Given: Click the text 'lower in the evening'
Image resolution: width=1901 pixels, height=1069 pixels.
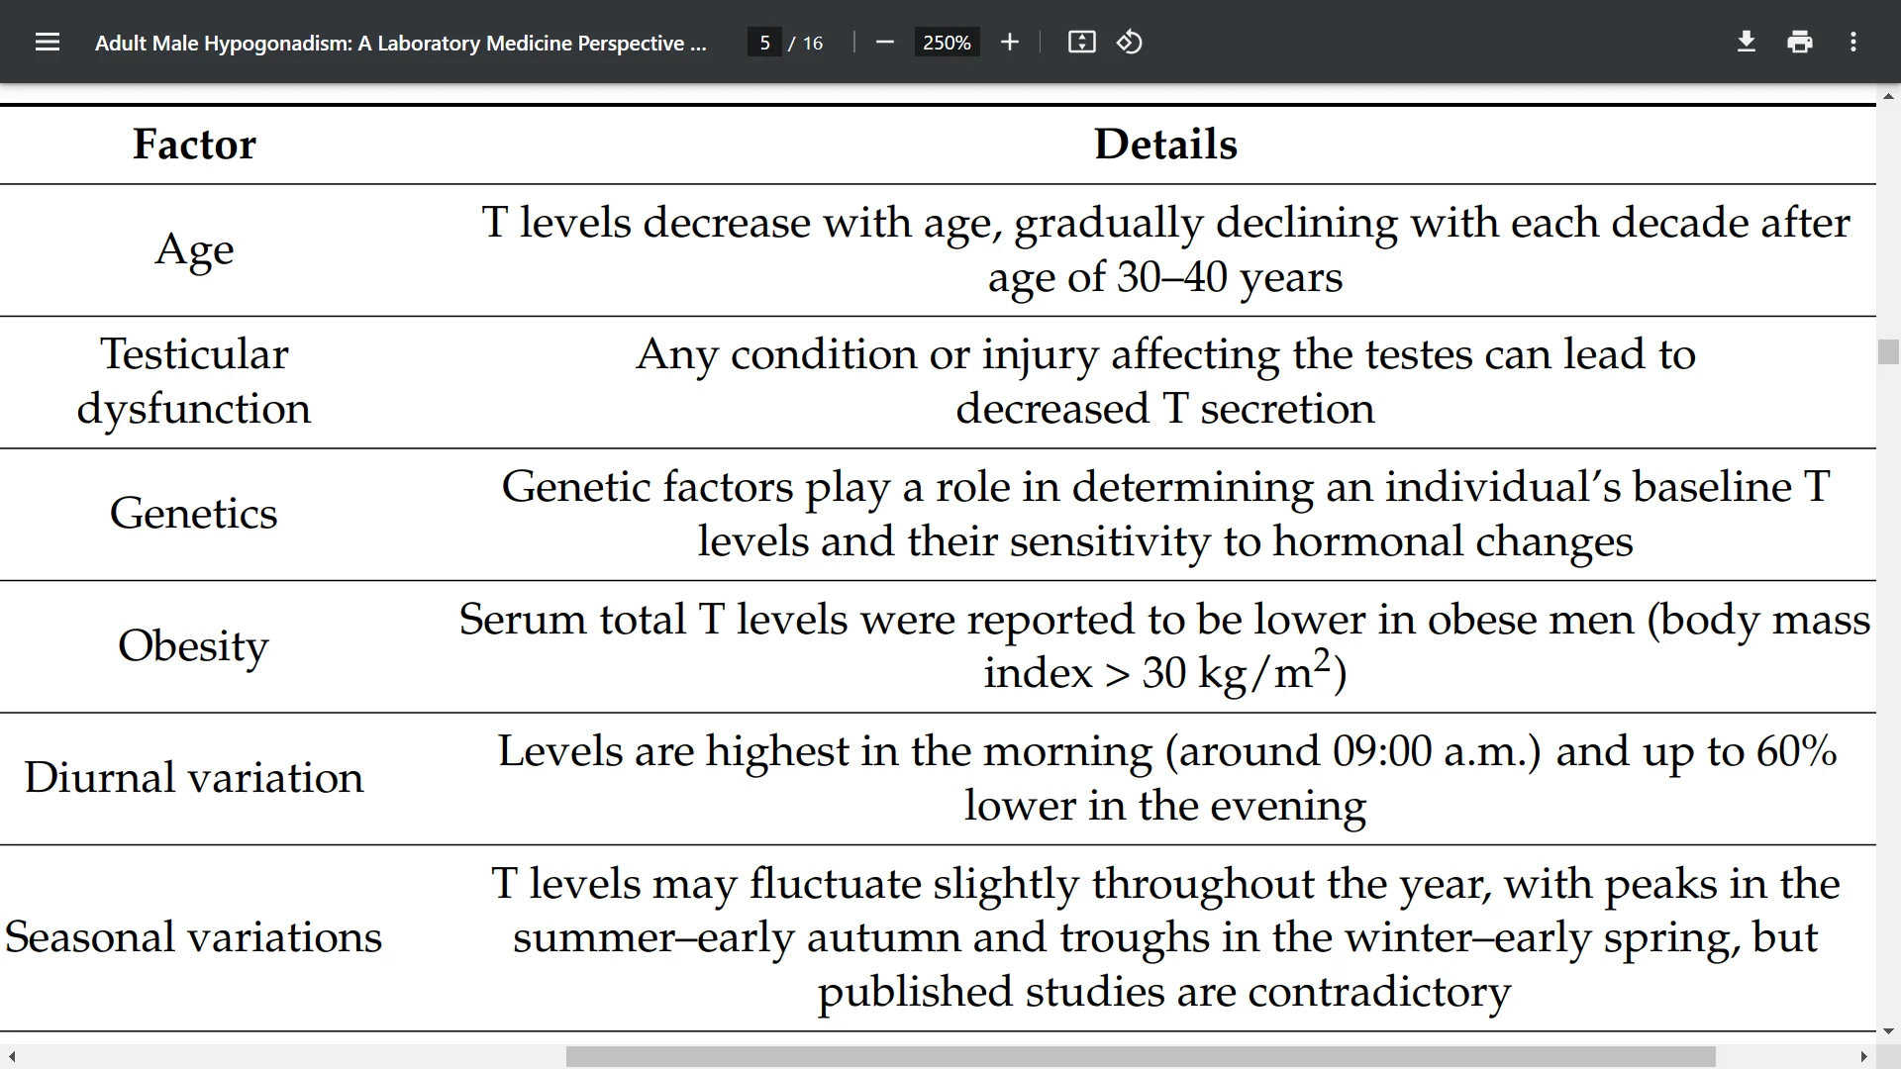Looking at the screenshot, I should (1165, 806).
